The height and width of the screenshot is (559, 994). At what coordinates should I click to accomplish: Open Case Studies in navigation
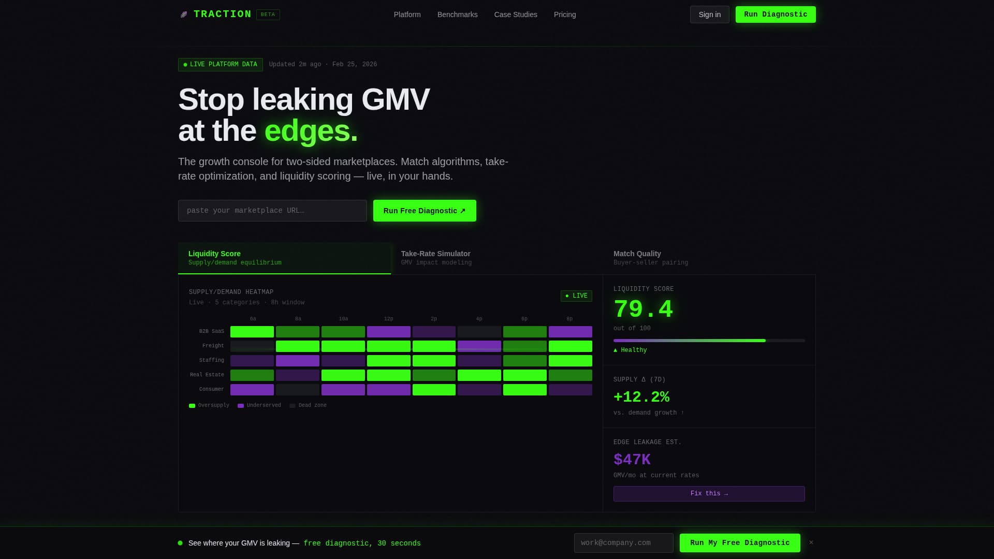(x=516, y=14)
